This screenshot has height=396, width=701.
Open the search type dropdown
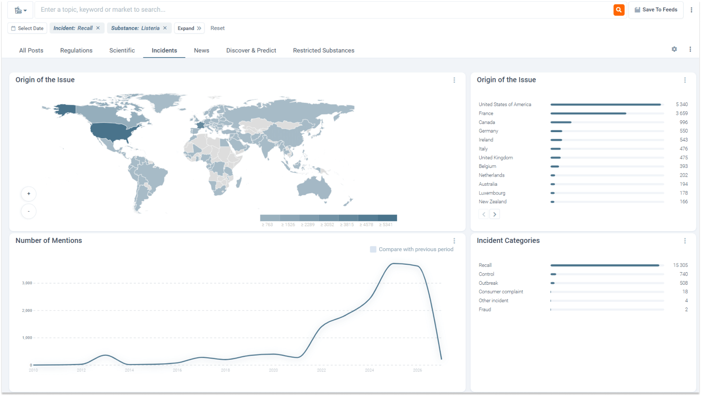click(20, 10)
